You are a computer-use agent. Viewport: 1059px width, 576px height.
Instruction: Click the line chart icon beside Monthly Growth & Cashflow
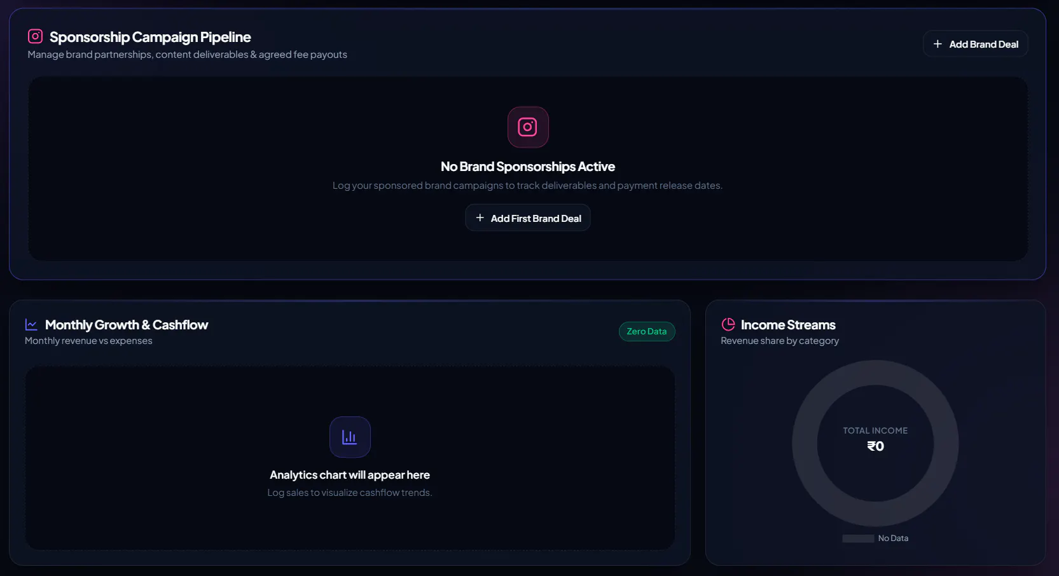point(31,324)
